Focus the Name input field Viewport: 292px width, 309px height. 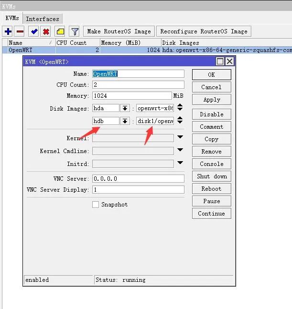click(x=138, y=74)
